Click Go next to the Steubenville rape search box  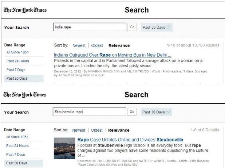(x=132, y=112)
